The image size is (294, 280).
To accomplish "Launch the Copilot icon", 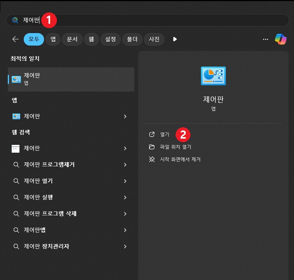I will (281, 39).
